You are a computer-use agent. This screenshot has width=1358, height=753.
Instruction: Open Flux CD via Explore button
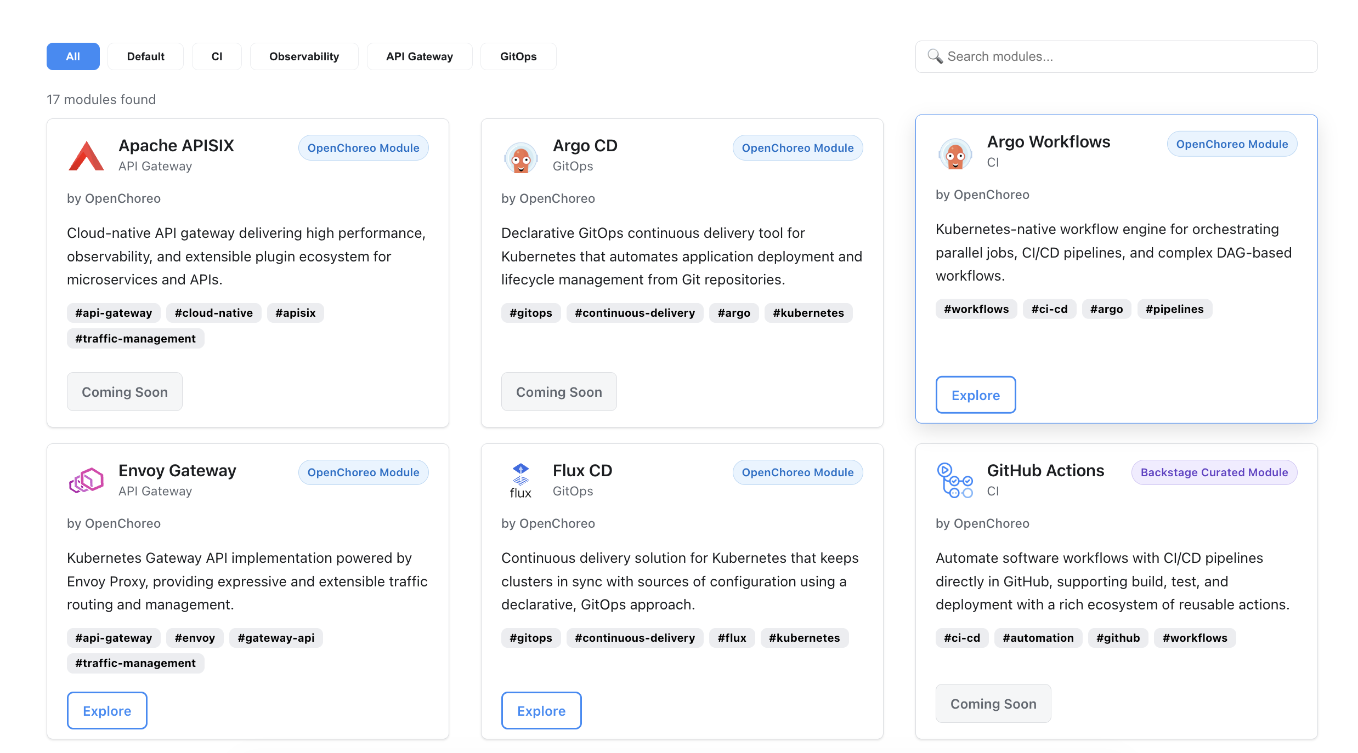click(x=541, y=711)
